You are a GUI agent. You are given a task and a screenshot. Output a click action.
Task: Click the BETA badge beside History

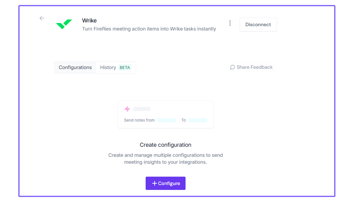125,68
